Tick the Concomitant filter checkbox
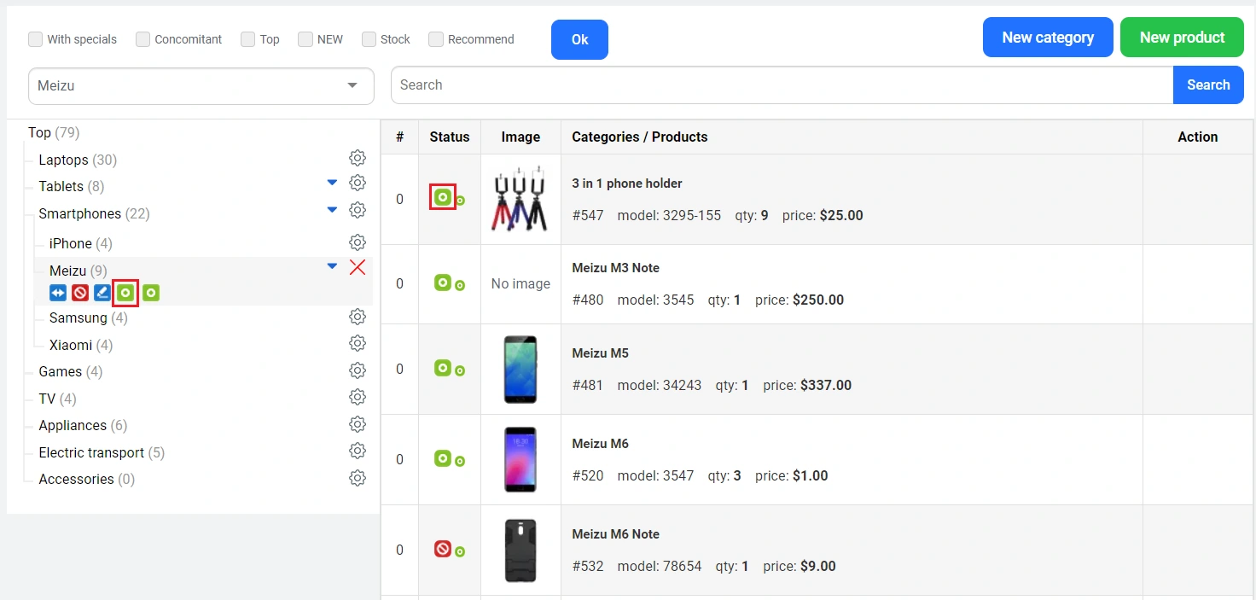 pyautogui.click(x=143, y=39)
